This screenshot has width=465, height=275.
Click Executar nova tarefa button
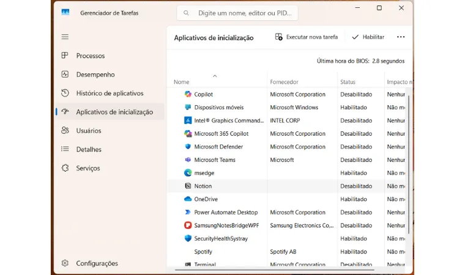307,37
